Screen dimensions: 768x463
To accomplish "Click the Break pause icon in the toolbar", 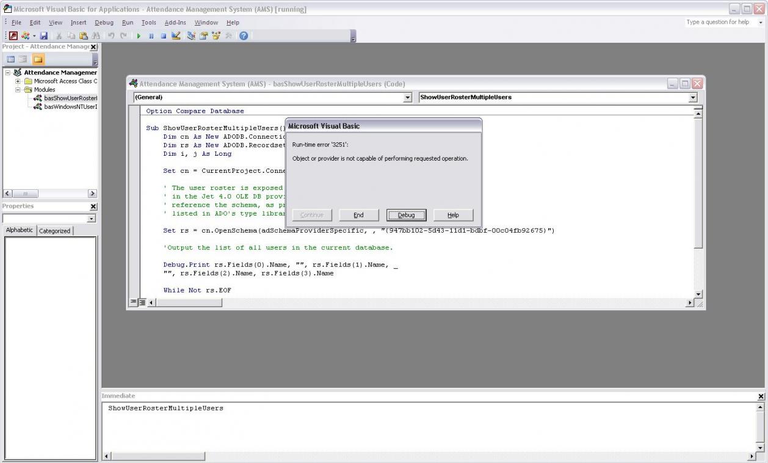I will pyautogui.click(x=151, y=36).
